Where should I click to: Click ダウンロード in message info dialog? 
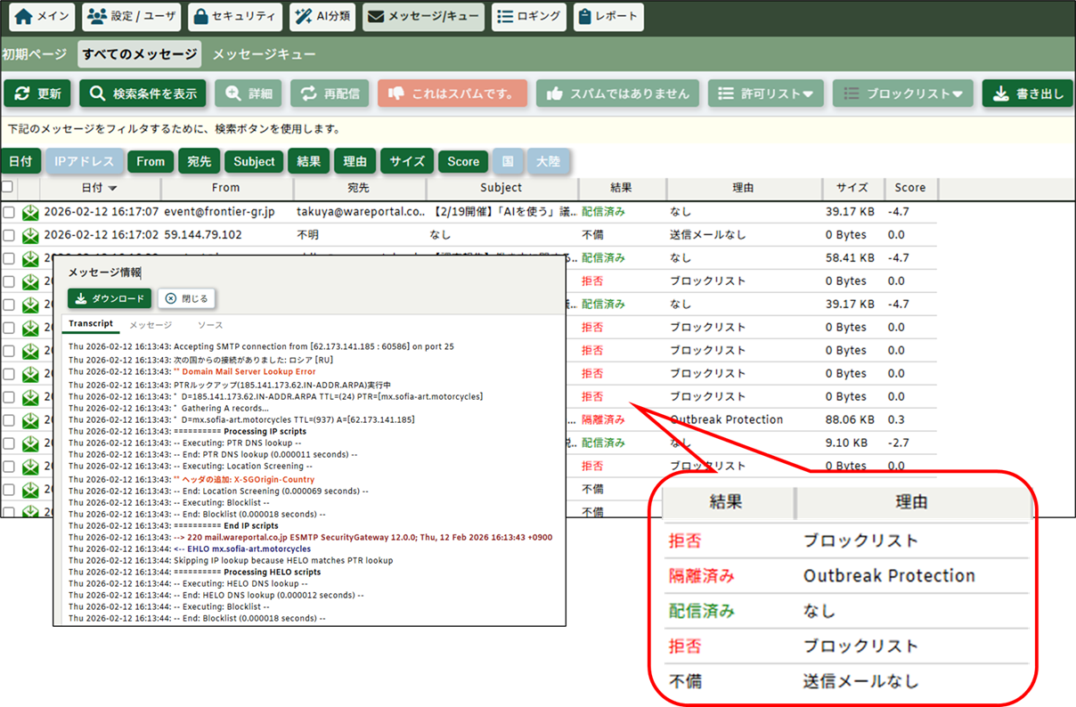110,298
